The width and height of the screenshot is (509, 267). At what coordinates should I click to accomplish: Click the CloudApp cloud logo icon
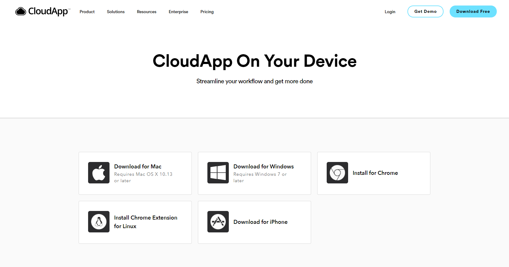21,12
